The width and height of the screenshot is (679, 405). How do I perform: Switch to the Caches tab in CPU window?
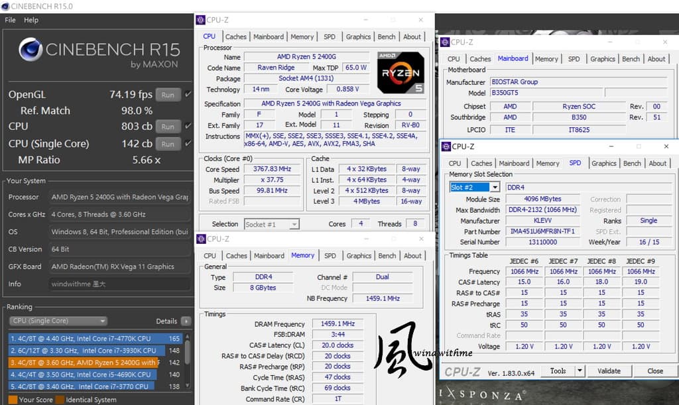pyautogui.click(x=235, y=36)
